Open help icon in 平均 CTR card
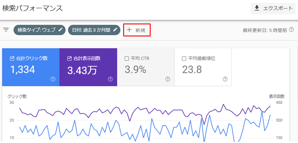298x143 pixels. click(x=168, y=79)
